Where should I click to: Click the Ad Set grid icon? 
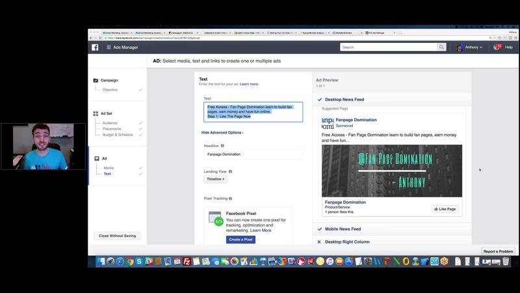pos(96,113)
